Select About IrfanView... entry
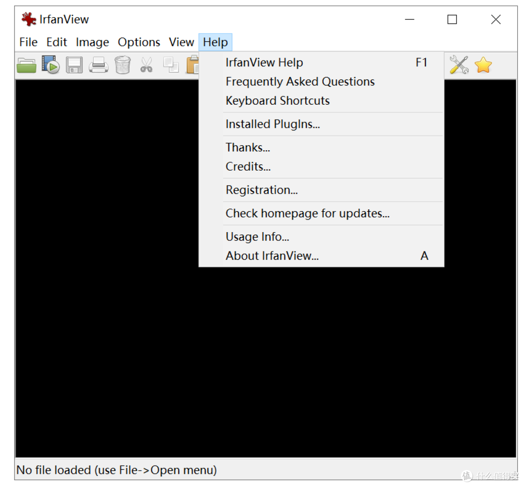524x487 pixels. [321, 255]
